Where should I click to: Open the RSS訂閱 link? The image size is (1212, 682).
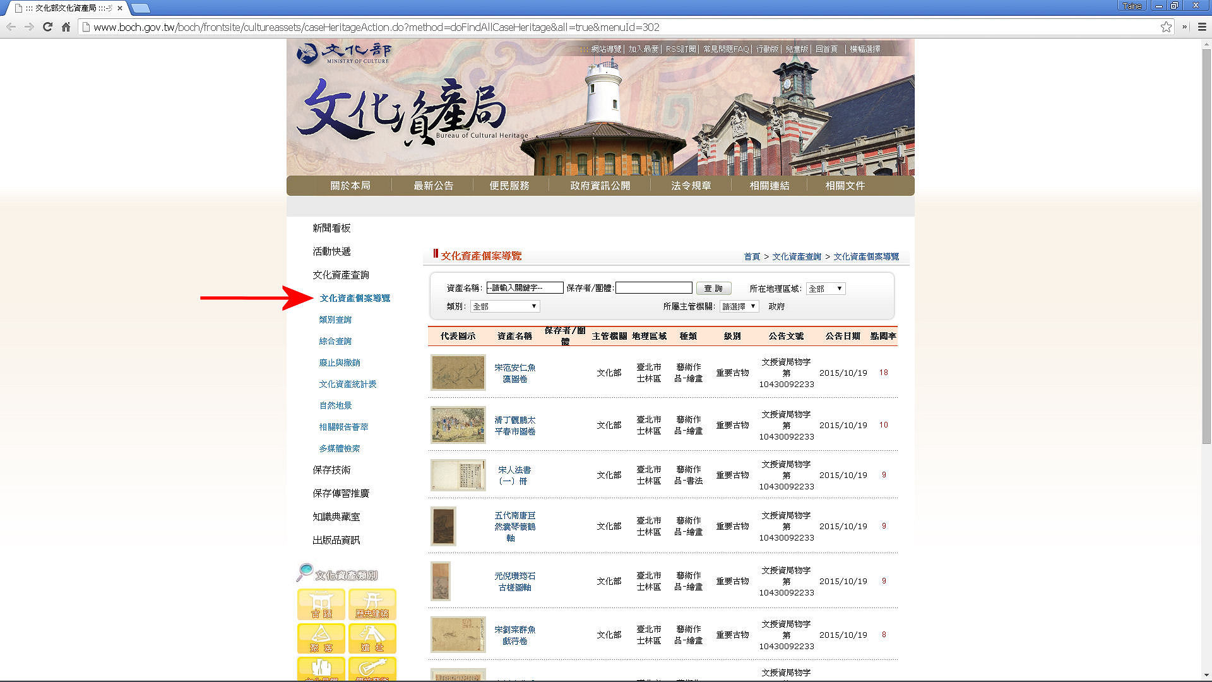680,49
